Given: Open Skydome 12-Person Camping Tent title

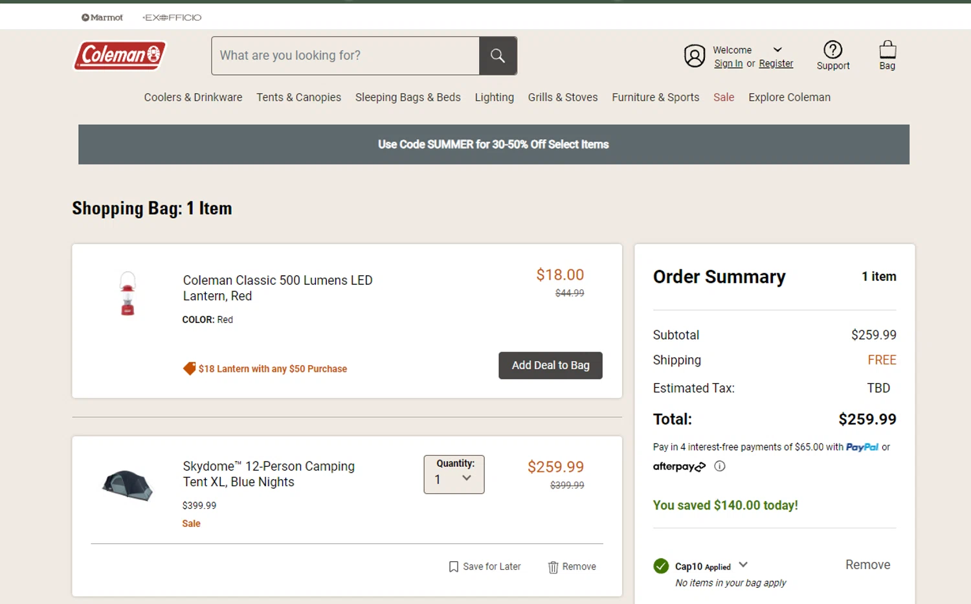Looking at the screenshot, I should pos(269,474).
